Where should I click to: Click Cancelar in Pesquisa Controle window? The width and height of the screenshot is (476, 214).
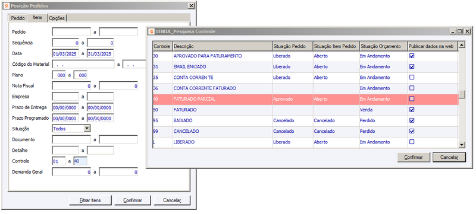click(x=449, y=158)
